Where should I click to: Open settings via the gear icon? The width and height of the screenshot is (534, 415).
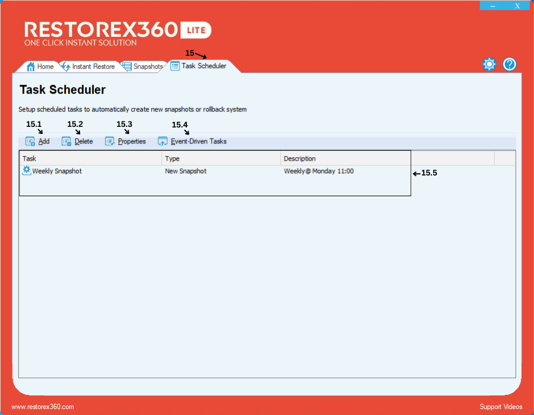pyautogui.click(x=489, y=65)
